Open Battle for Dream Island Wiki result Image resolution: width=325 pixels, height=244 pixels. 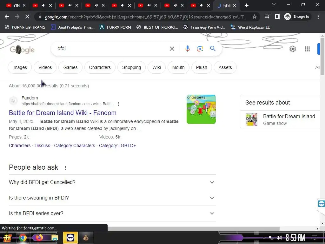[63, 113]
